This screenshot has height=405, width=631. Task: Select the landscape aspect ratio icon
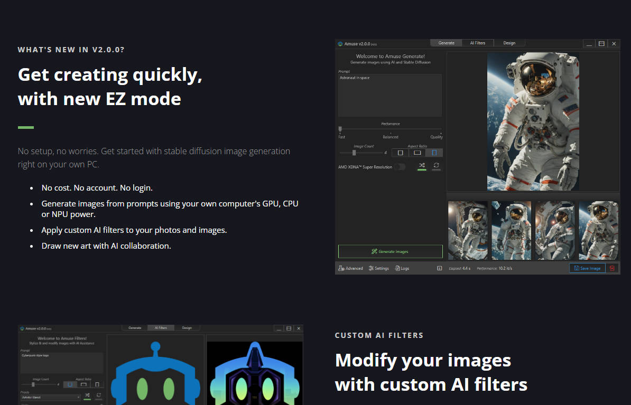(417, 153)
